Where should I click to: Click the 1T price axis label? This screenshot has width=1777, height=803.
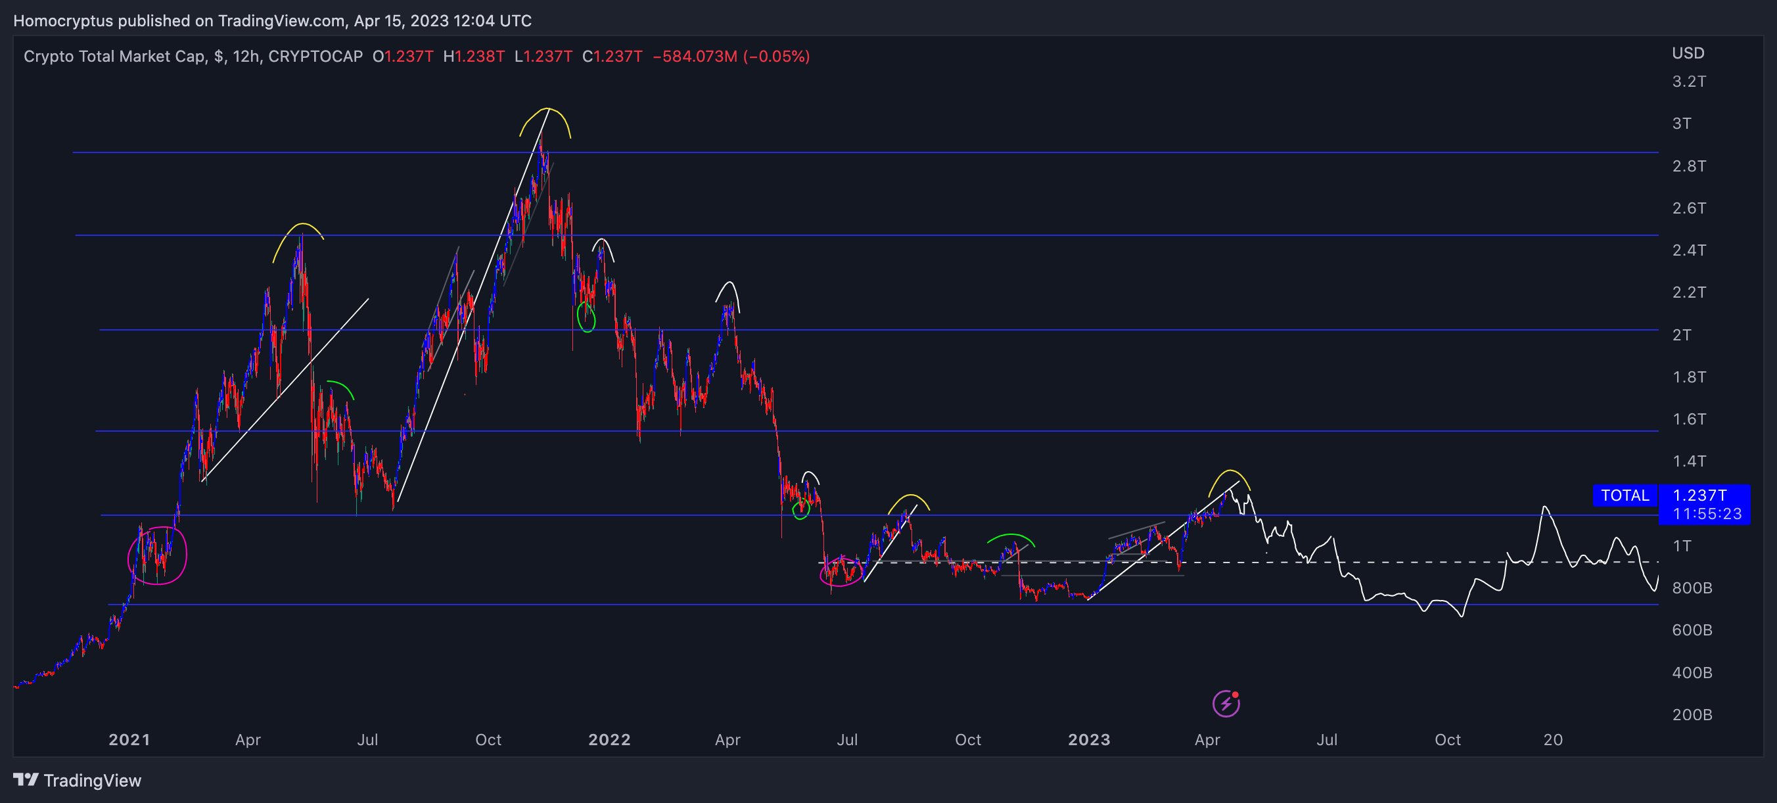pos(1682,546)
